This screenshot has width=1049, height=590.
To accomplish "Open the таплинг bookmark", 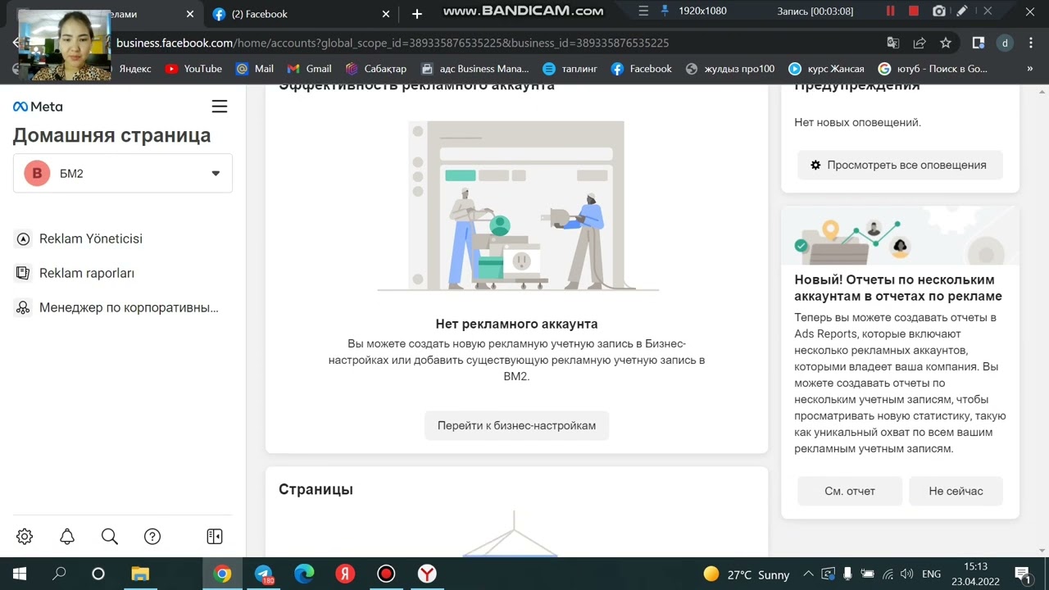I will click(570, 69).
